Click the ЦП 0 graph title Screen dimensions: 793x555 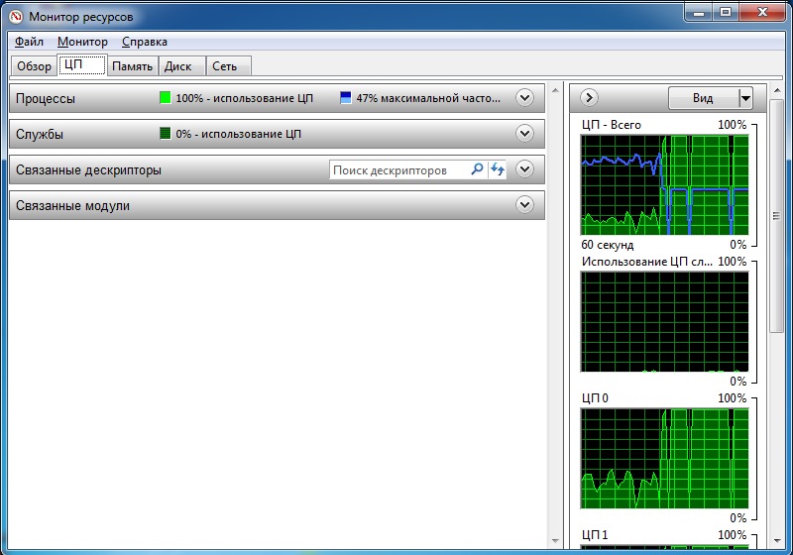[595, 398]
